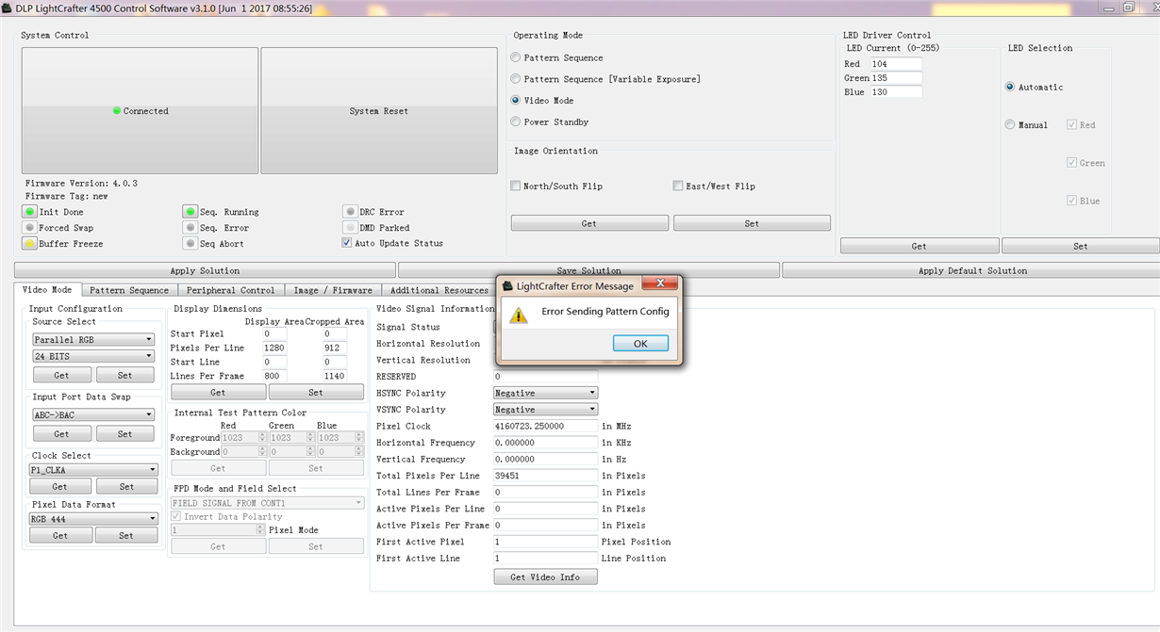Screen dimensions: 1160x632
Task: Select Pattern Sequence operating mode
Action: click(x=516, y=57)
